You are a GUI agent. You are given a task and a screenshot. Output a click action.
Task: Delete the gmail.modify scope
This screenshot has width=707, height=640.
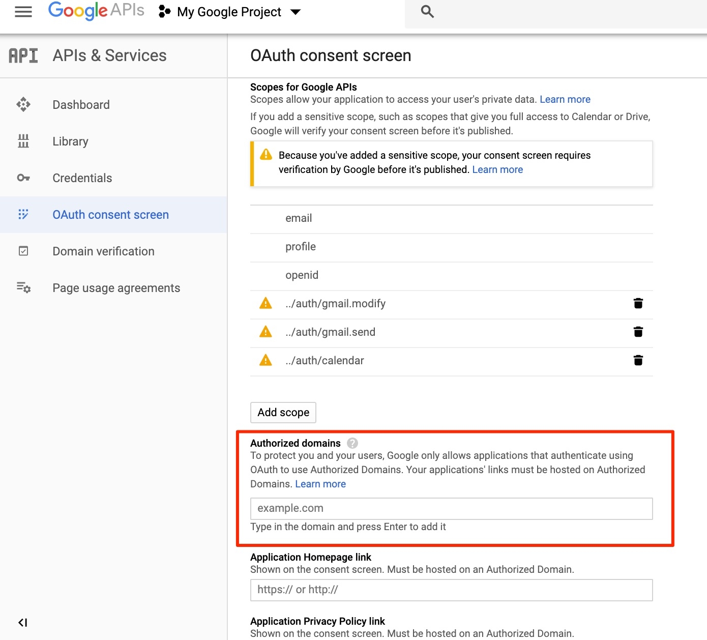[638, 304]
